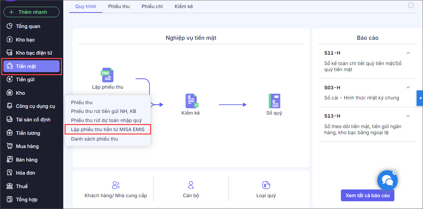Open the Hóa đơn invoice icon
Image resolution: width=423 pixels, height=209 pixels.
pos(10,173)
